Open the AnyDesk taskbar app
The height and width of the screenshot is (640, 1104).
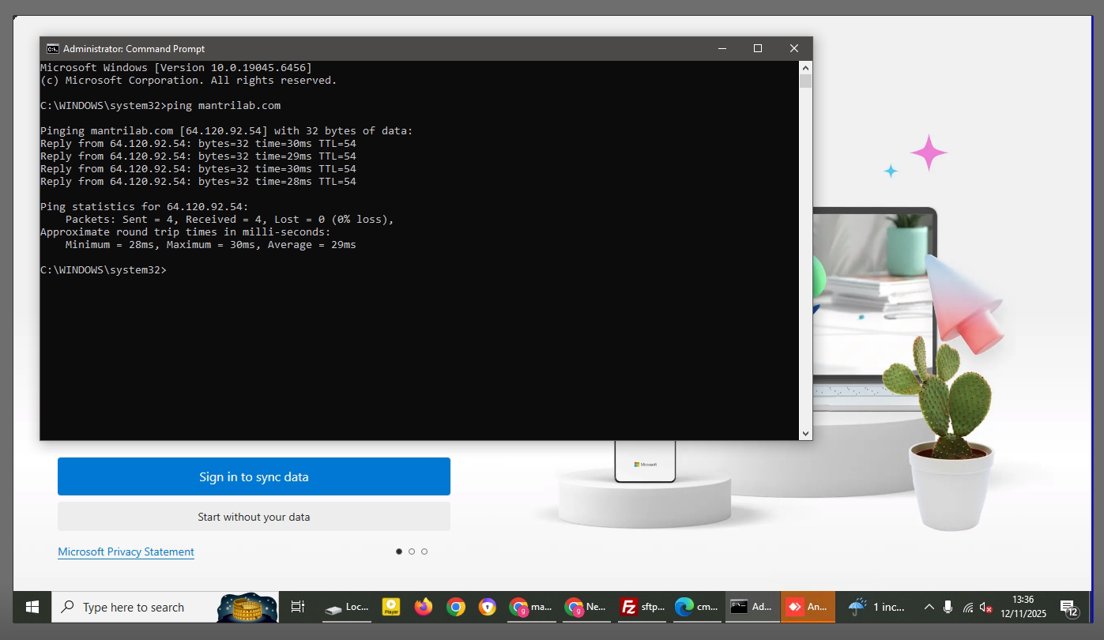pos(808,607)
